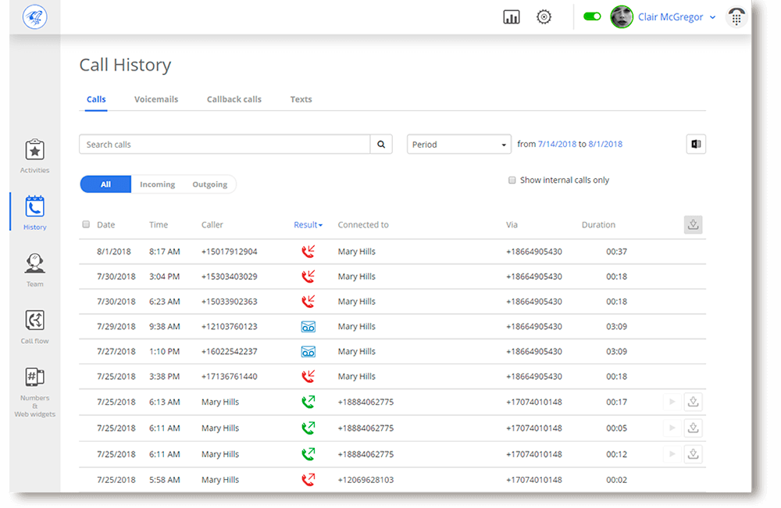Open Call flow in the sidebar

coord(35,327)
